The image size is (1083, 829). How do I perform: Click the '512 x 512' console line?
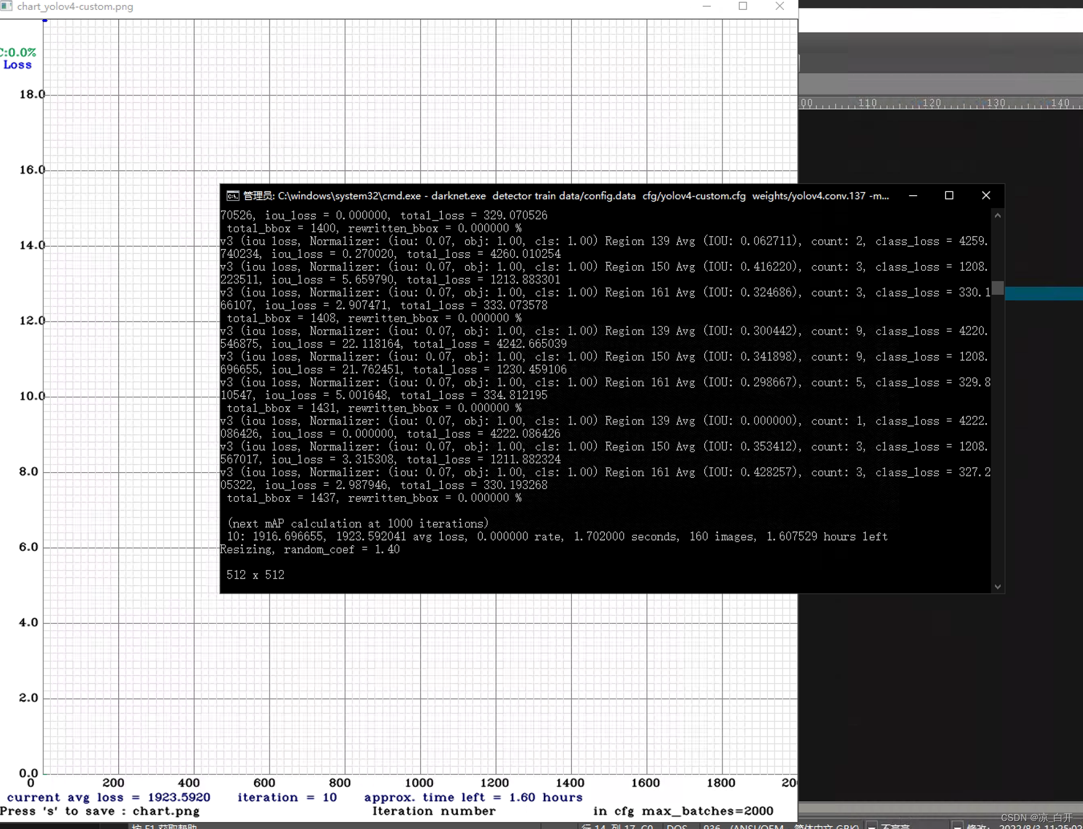tap(255, 575)
